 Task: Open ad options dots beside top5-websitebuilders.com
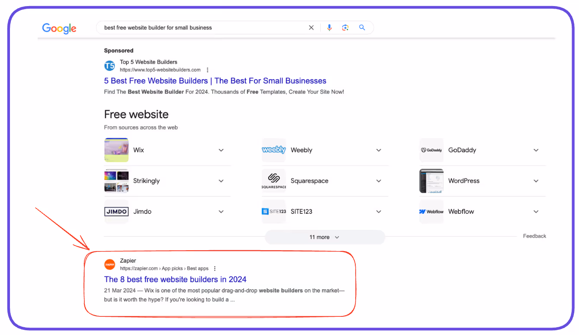[x=208, y=70]
